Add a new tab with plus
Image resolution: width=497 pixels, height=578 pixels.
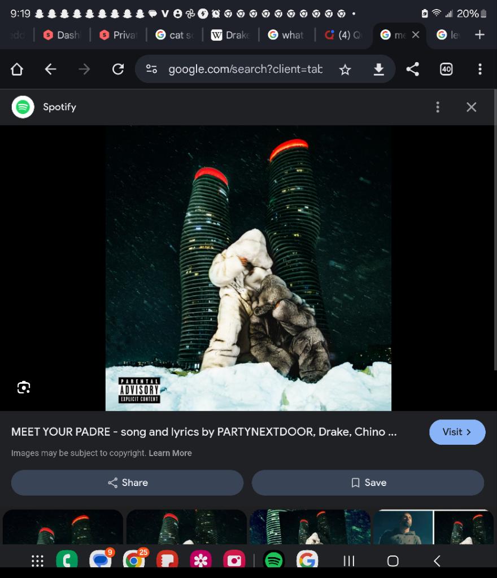click(x=479, y=34)
